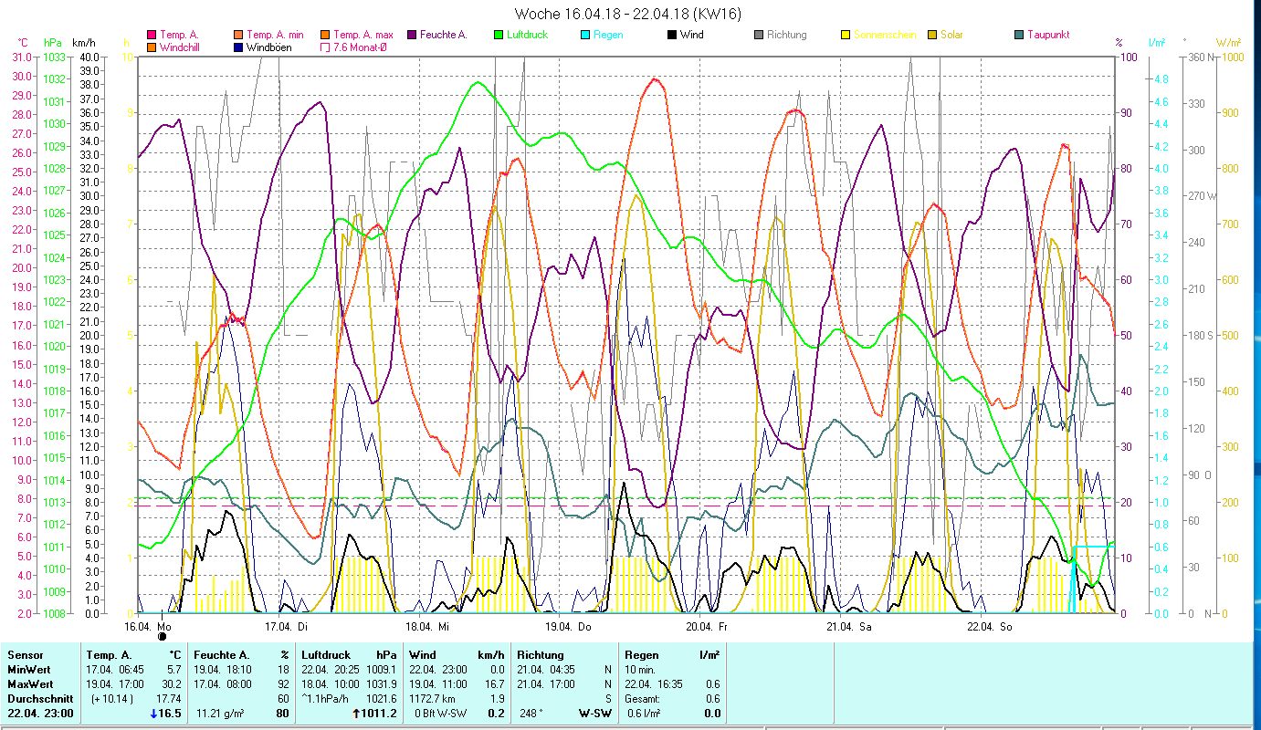Click the orange Windchill legend swatch

[152, 47]
